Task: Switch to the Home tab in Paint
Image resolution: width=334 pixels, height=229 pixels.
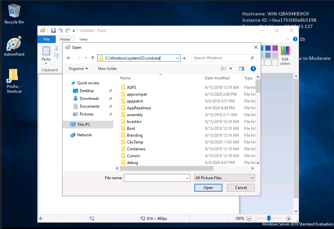Action: pos(65,39)
